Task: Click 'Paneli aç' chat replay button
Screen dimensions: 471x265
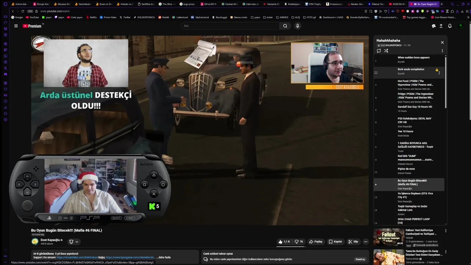Action: [x=360, y=259]
